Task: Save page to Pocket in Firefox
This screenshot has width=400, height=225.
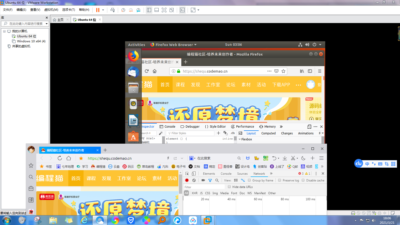Action: [x=276, y=71]
